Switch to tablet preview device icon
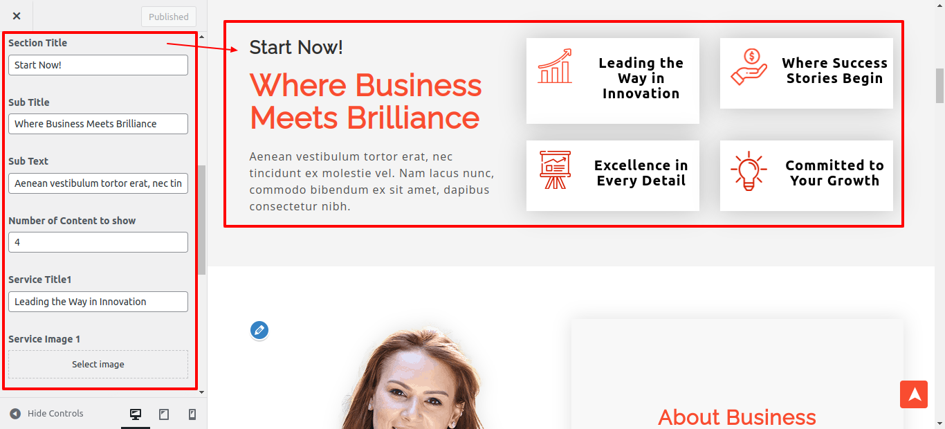Screen dimensions: 945x429 164,414
